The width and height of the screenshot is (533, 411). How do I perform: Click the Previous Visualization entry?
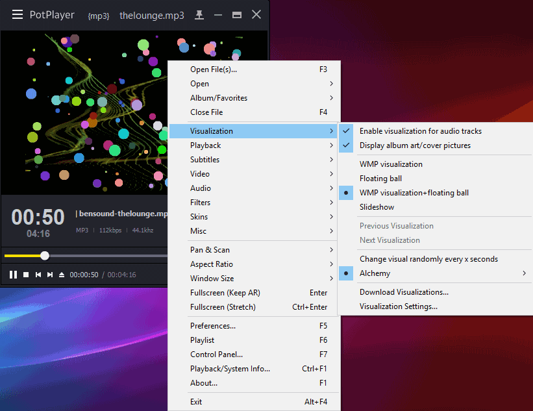(436, 226)
